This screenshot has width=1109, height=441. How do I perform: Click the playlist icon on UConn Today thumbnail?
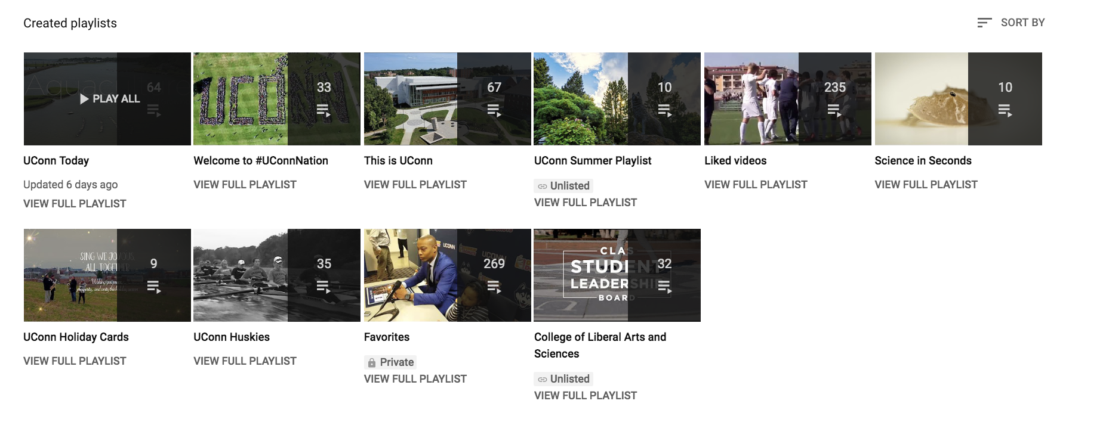point(154,111)
